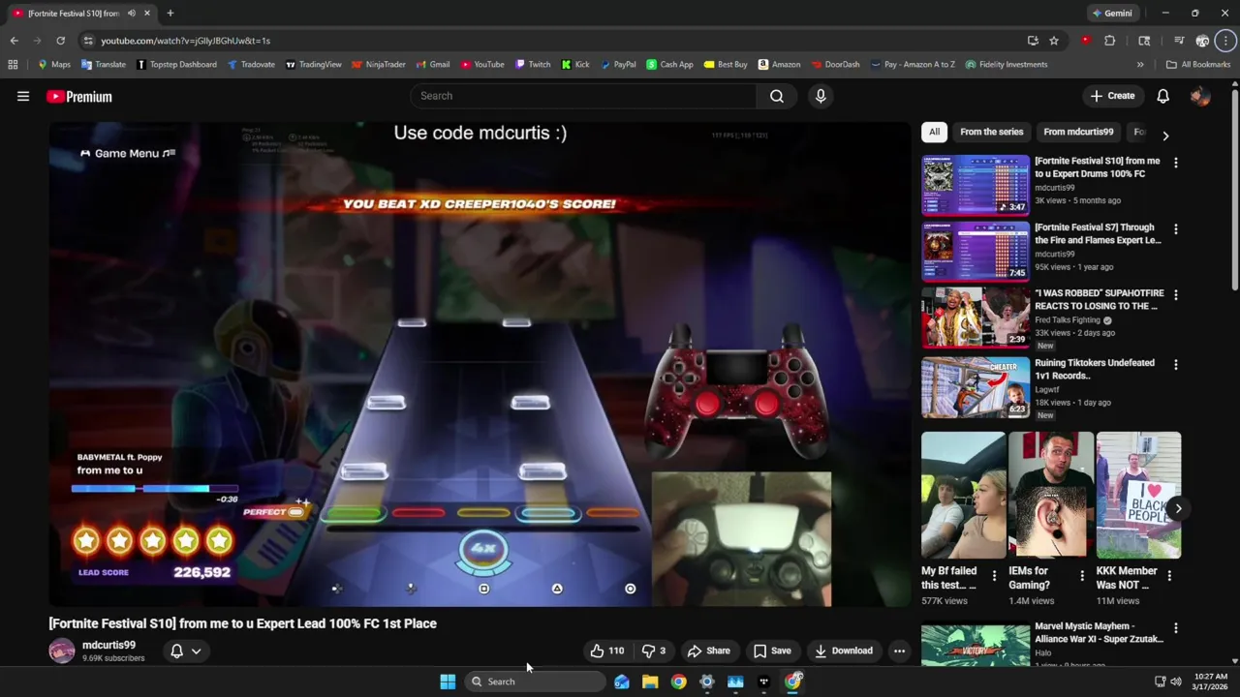Open the Twitch bookmark

coord(533,65)
